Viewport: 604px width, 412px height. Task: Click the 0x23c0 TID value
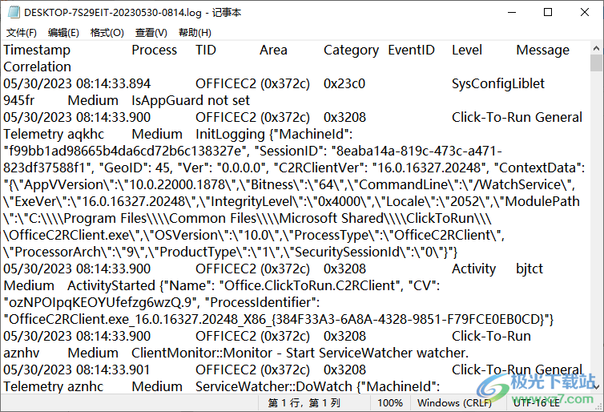pyautogui.click(x=344, y=83)
